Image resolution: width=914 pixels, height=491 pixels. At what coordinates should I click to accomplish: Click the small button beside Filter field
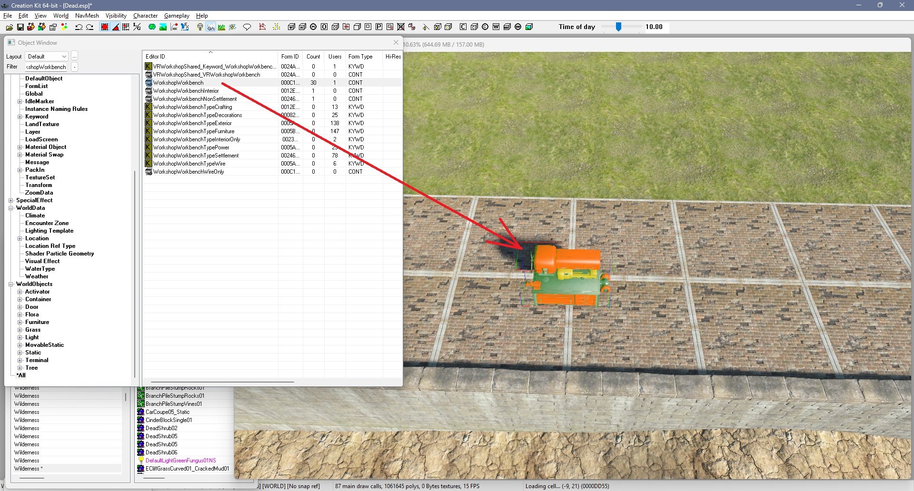pos(75,67)
